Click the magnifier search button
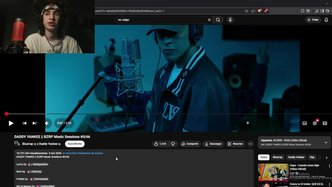The height and width of the screenshot is (187, 332). (x=218, y=20)
